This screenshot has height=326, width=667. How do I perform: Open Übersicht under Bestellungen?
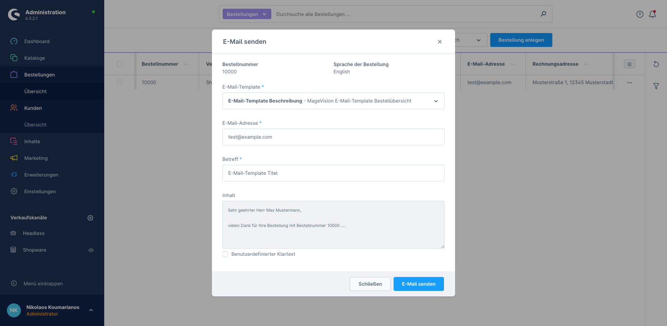[x=35, y=91]
